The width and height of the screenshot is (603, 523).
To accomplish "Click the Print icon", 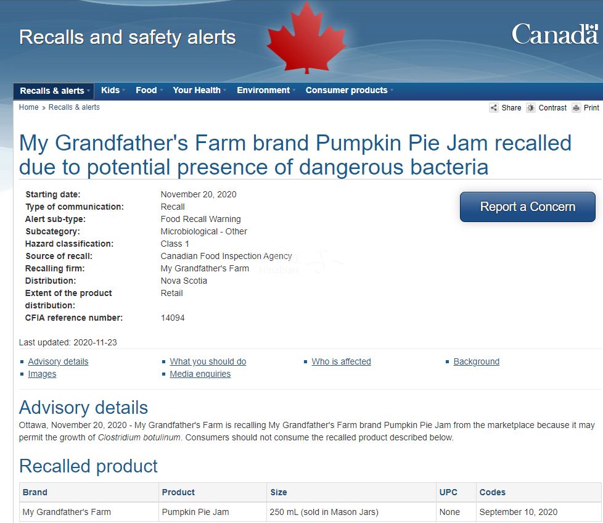I will (576, 108).
